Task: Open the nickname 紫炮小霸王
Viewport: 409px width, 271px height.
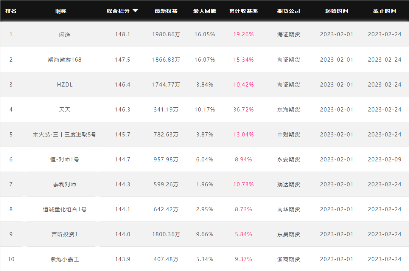Action: tap(64, 259)
